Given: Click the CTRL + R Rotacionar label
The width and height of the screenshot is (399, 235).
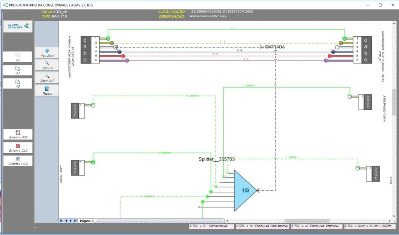Looking at the screenshot, I should [x=211, y=226].
